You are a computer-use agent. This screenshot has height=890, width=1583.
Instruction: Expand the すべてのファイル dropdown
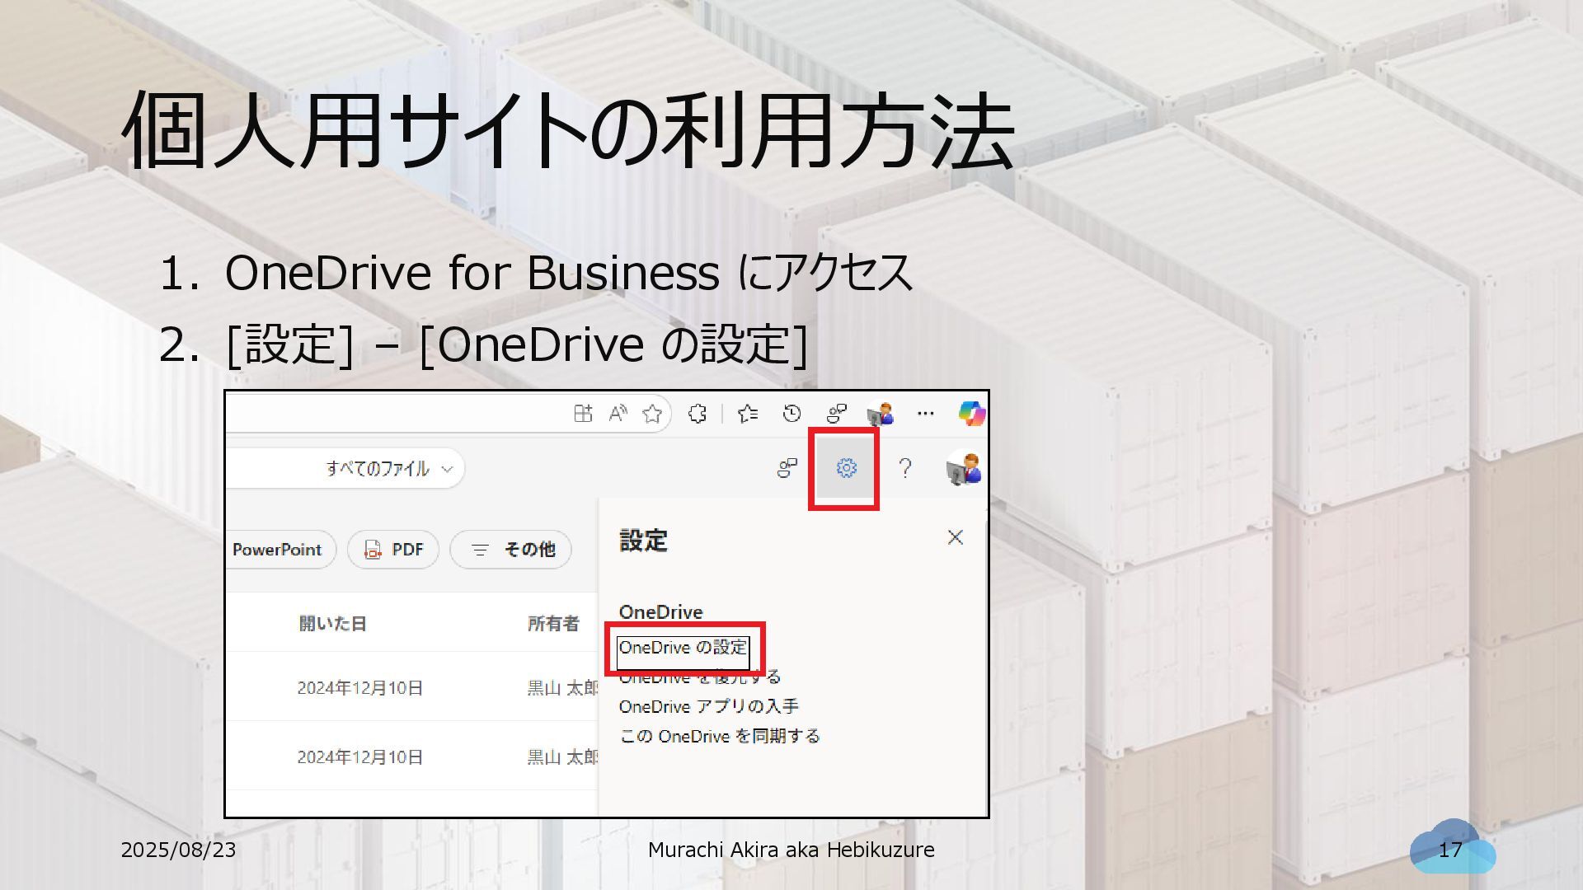[x=390, y=469]
